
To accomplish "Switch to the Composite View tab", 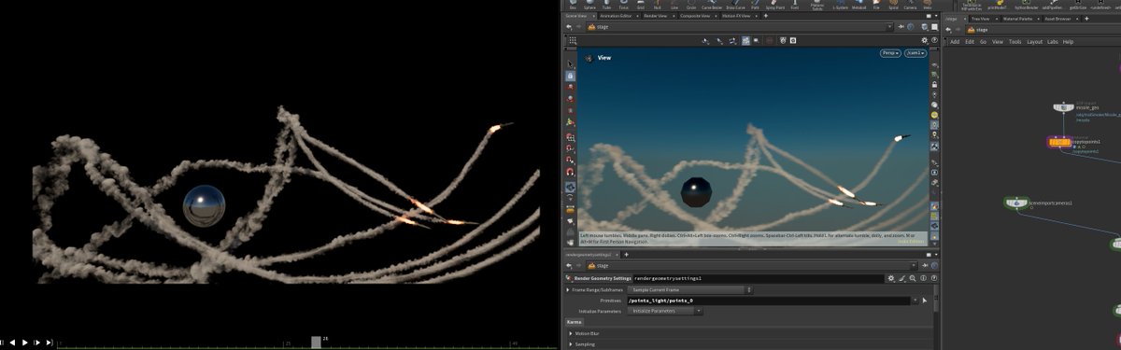I will point(695,16).
